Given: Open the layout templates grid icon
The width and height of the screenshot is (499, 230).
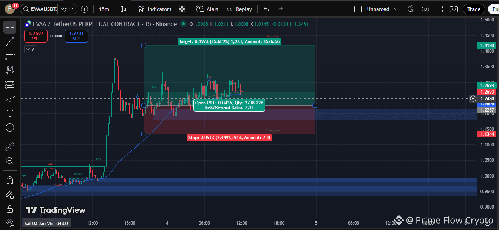Looking at the screenshot, I should click(182, 9).
